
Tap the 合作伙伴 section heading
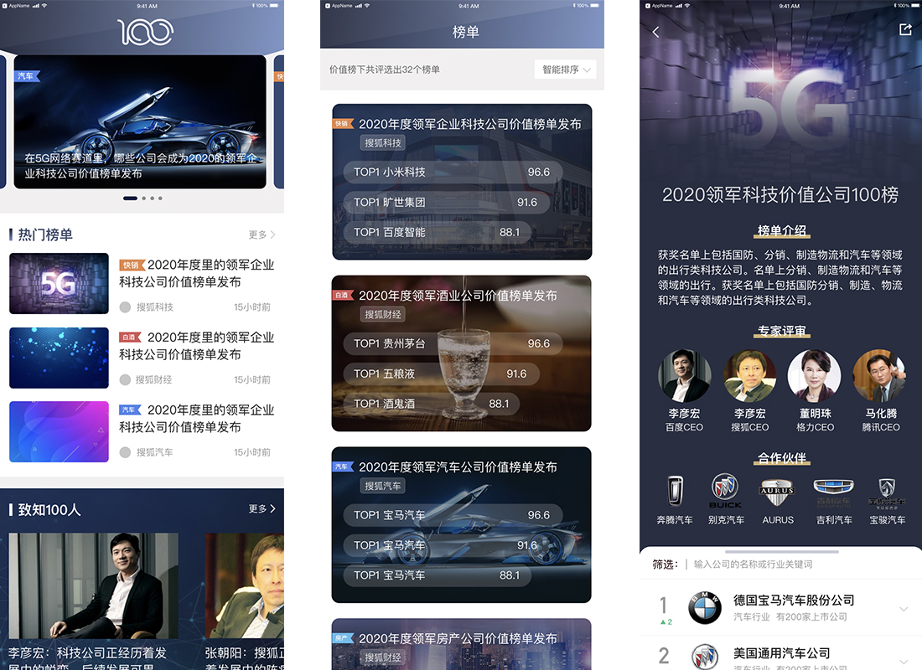pos(781,458)
